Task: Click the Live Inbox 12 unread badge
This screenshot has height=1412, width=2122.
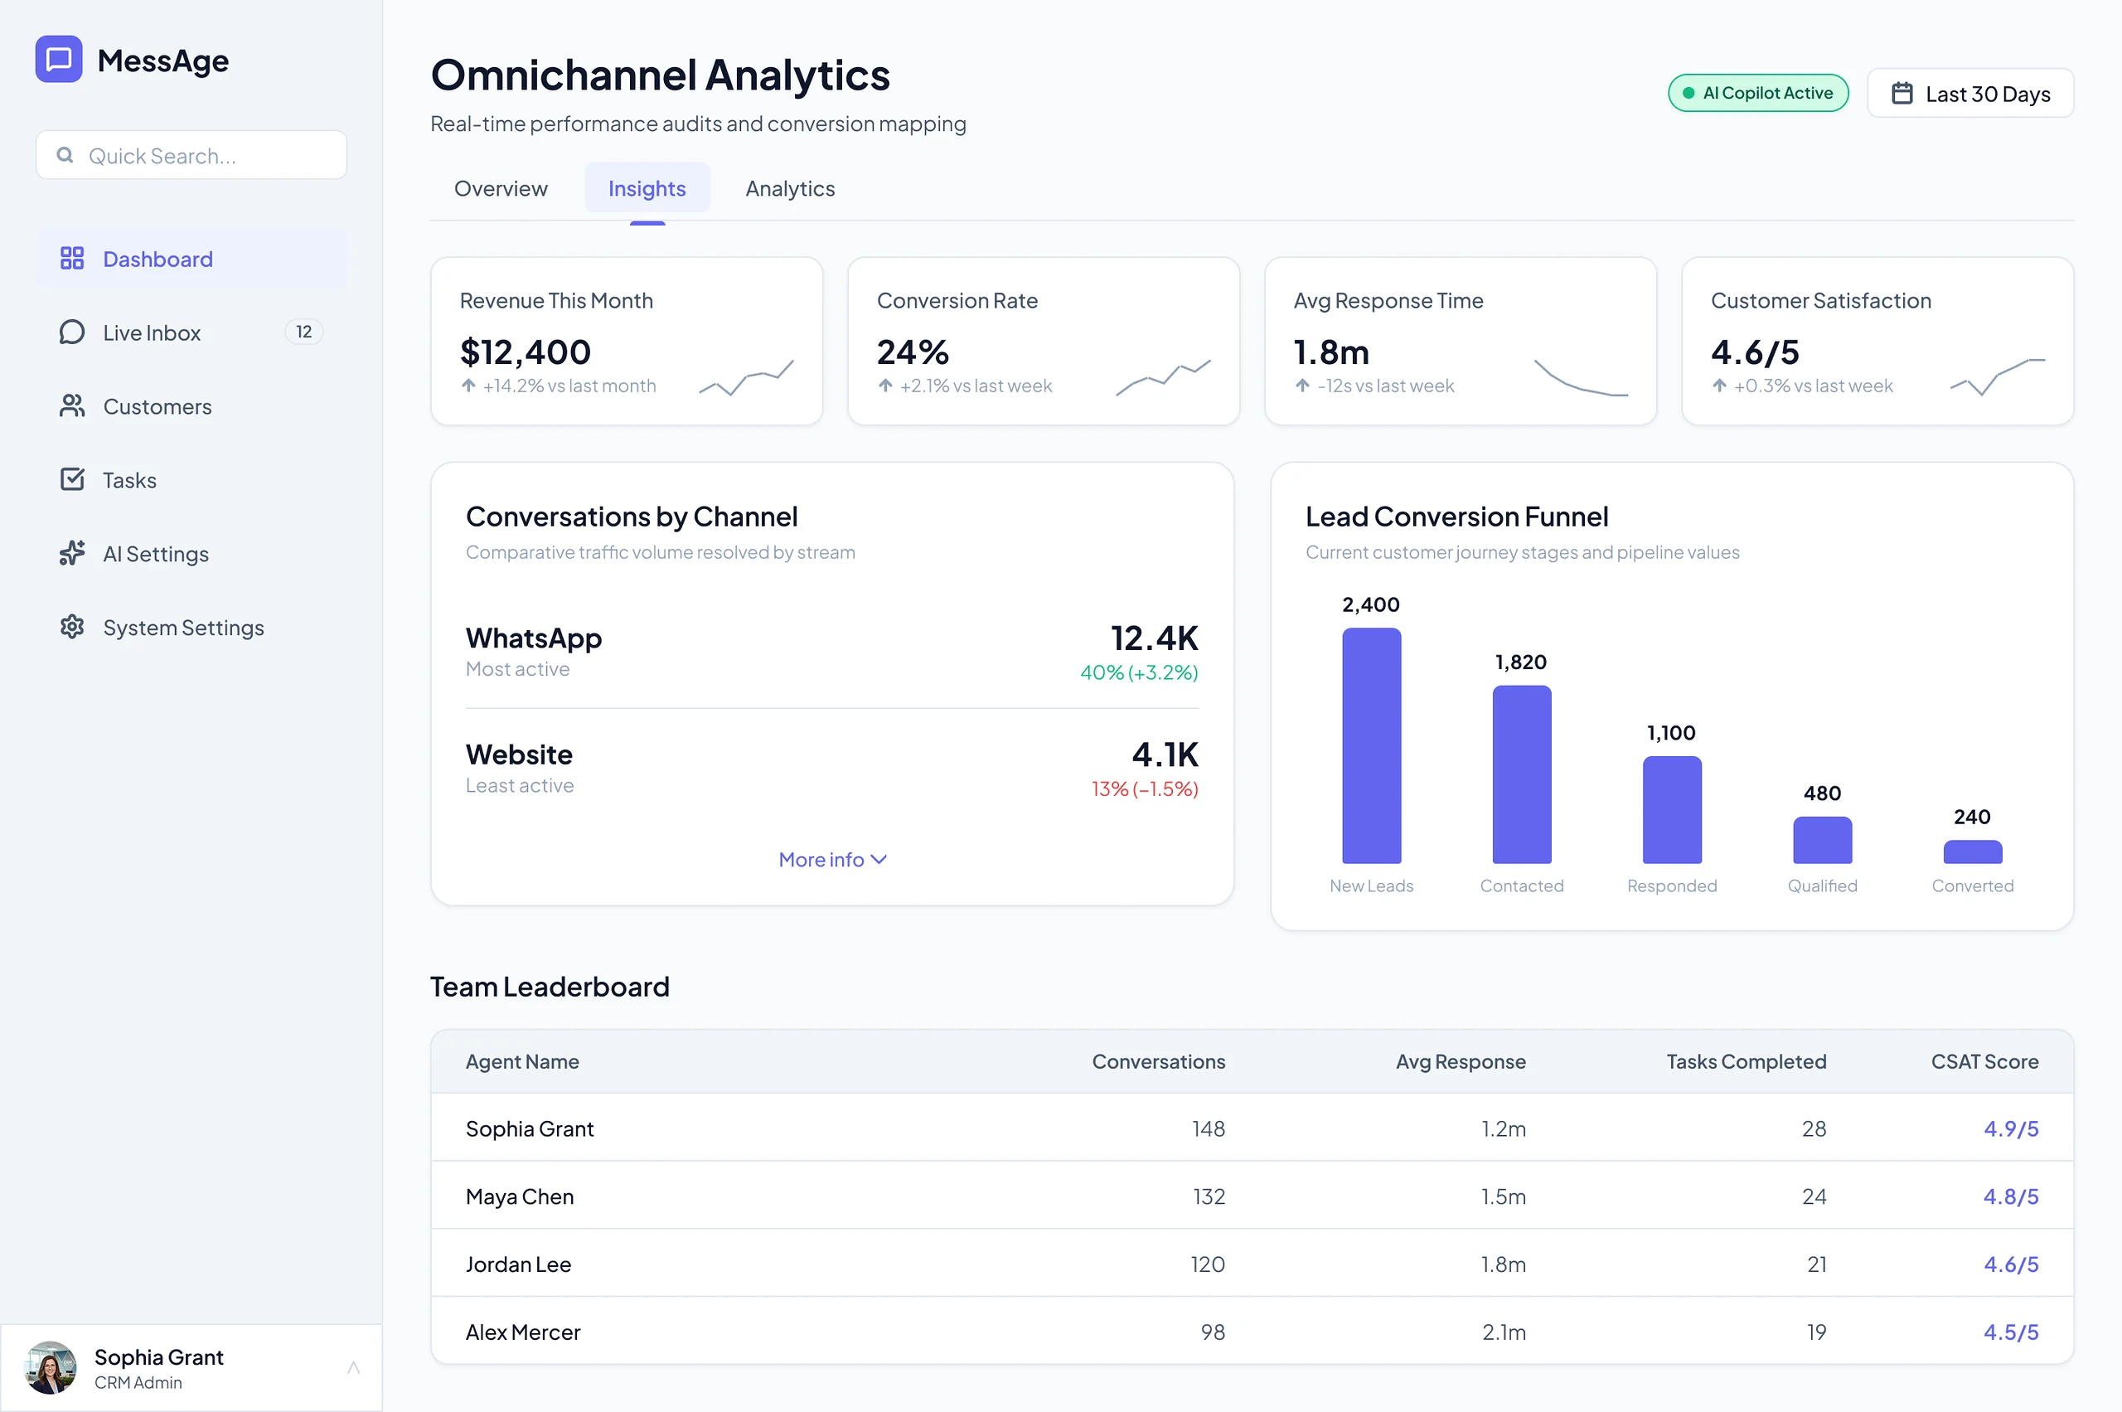Action: pyautogui.click(x=304, y=332)
